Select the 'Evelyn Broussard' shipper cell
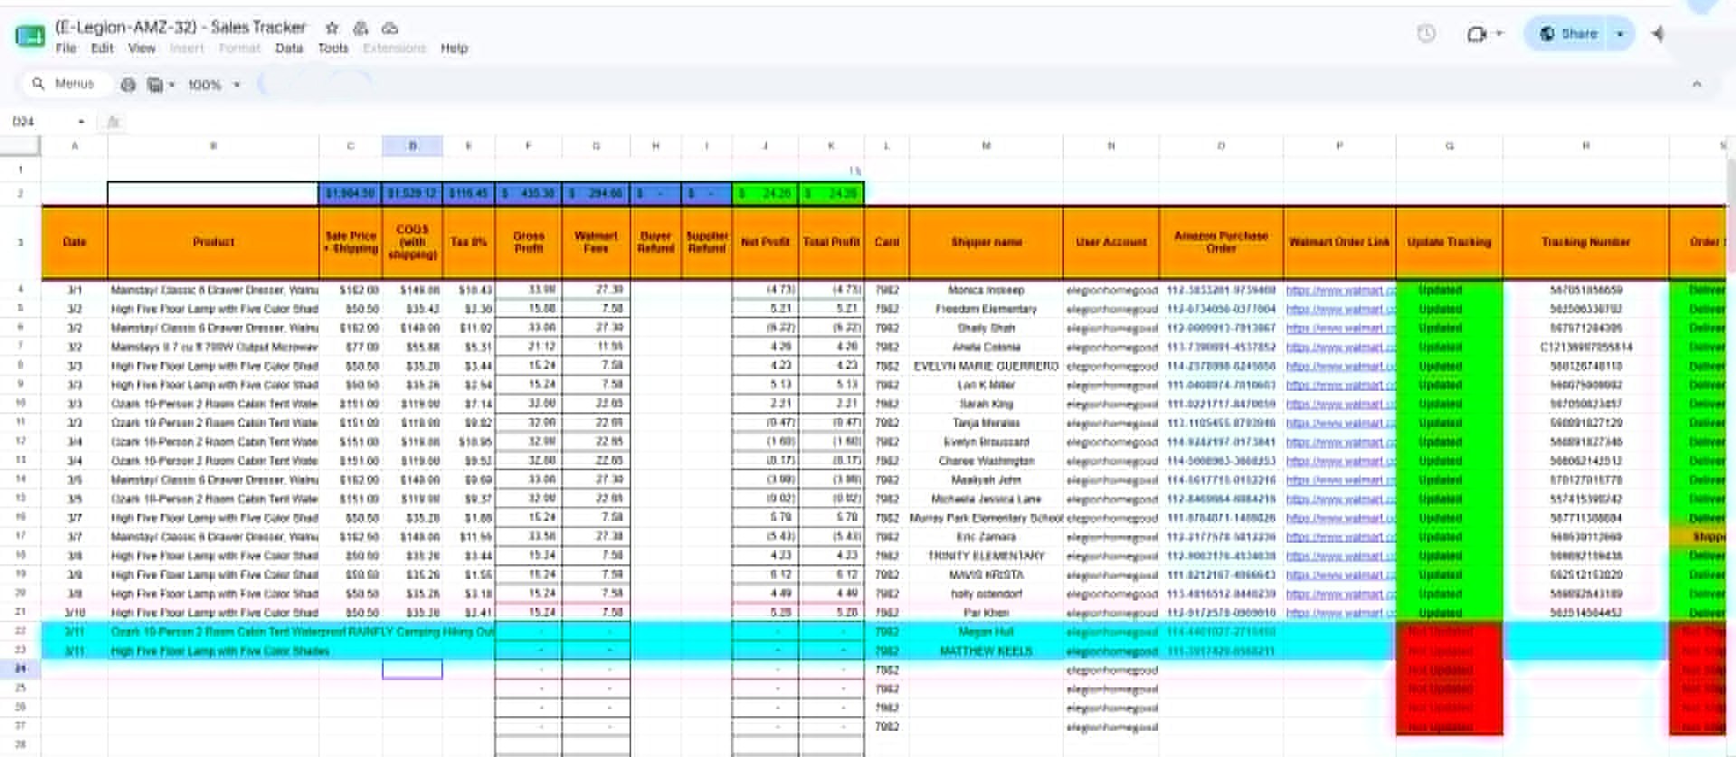The image size is (1736, 757). pos(986,442)
